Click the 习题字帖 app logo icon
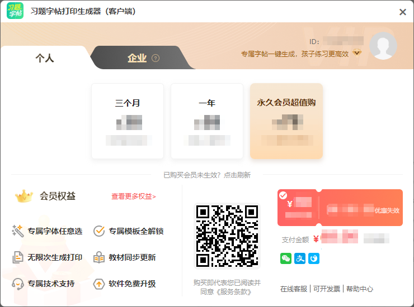Image resolution: width=414 pixels, height=307 pixels. pos(15,11)
